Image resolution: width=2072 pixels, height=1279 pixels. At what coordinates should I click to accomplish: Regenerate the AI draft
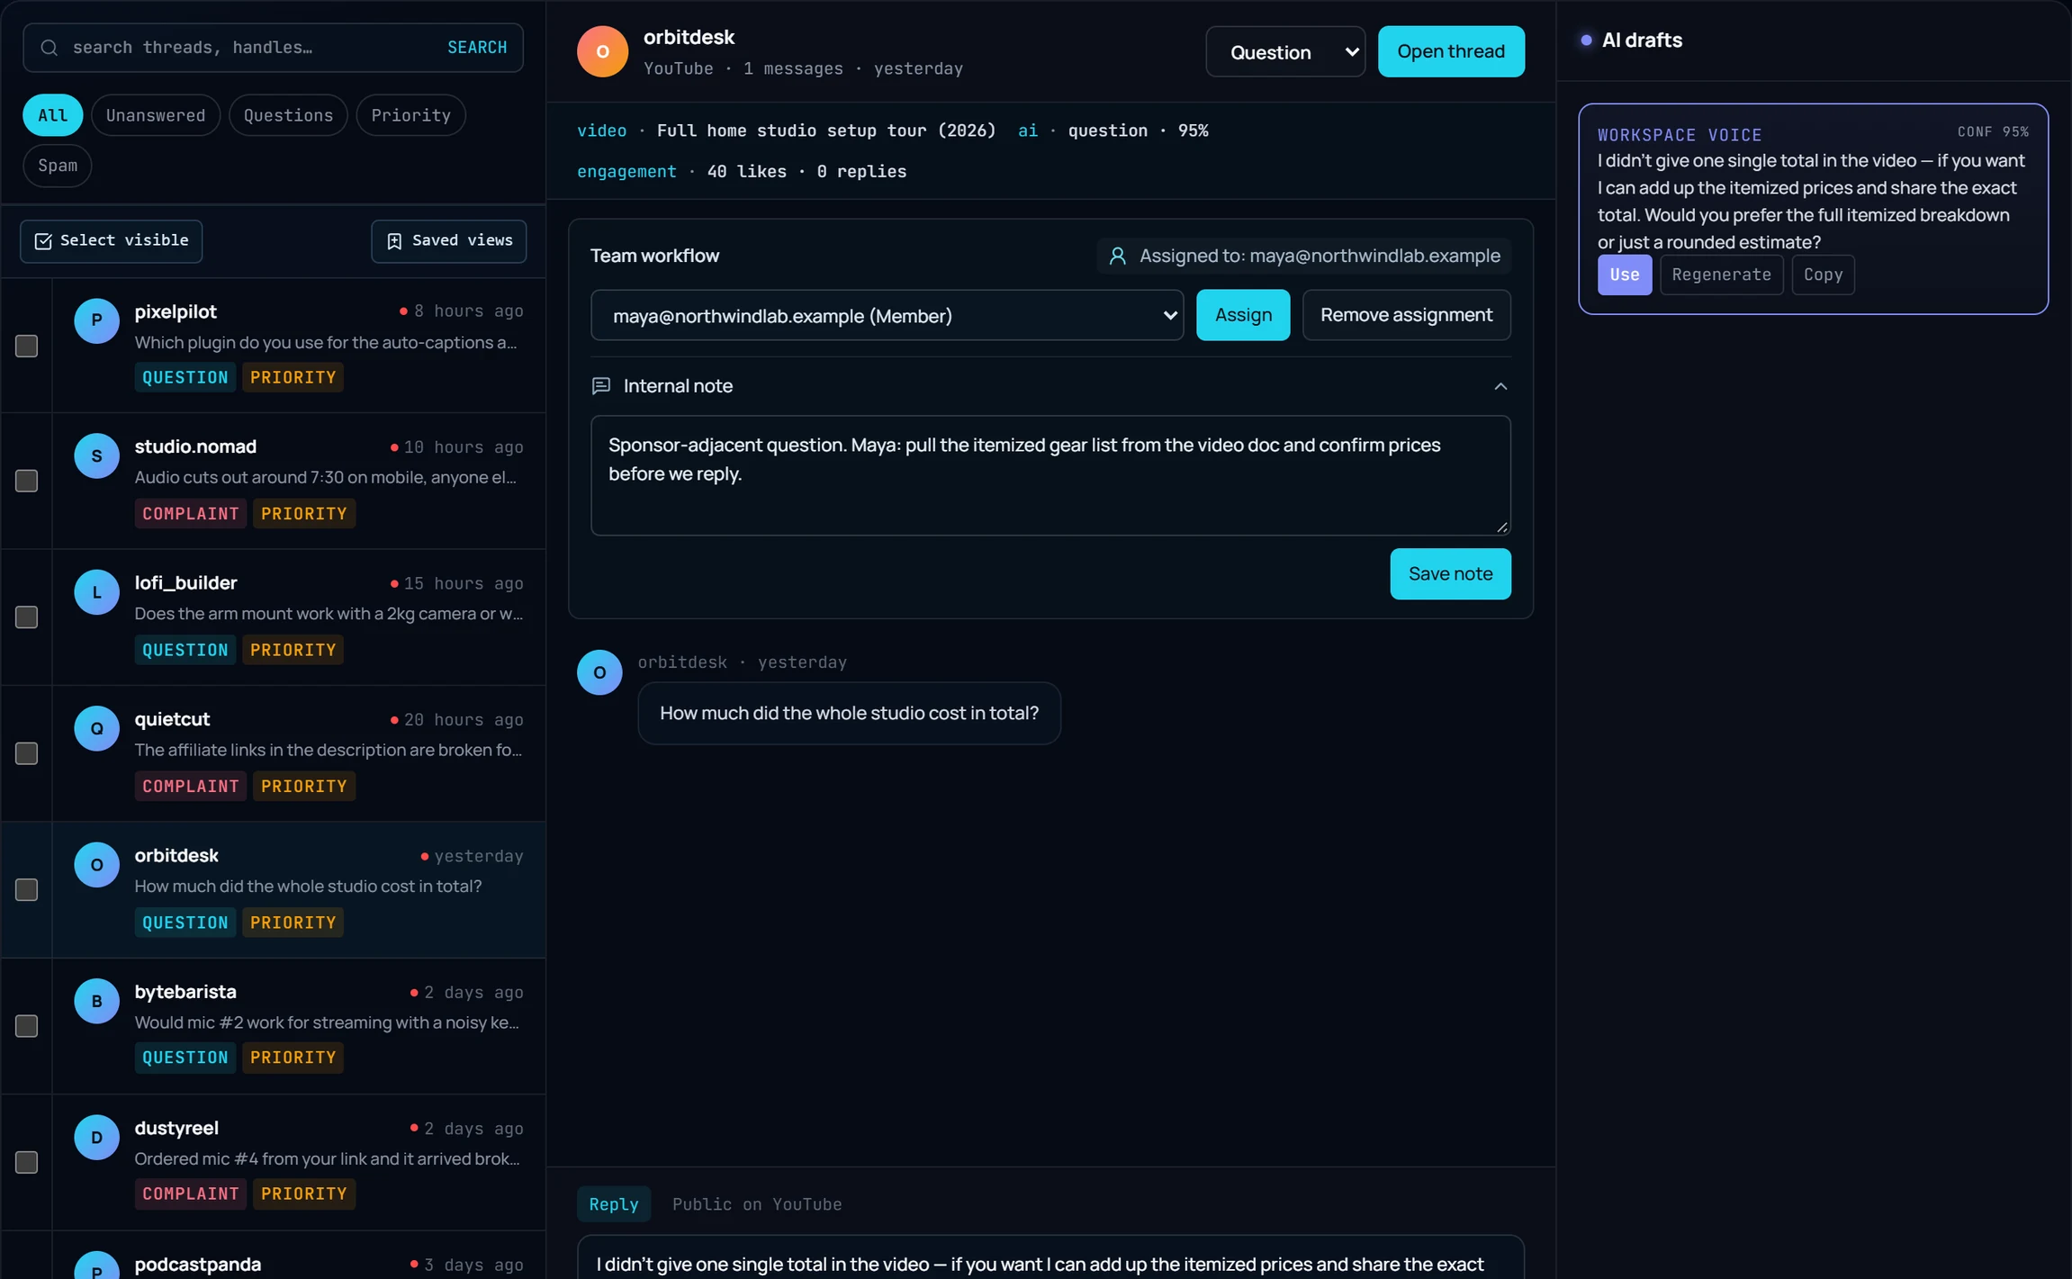1721,275
